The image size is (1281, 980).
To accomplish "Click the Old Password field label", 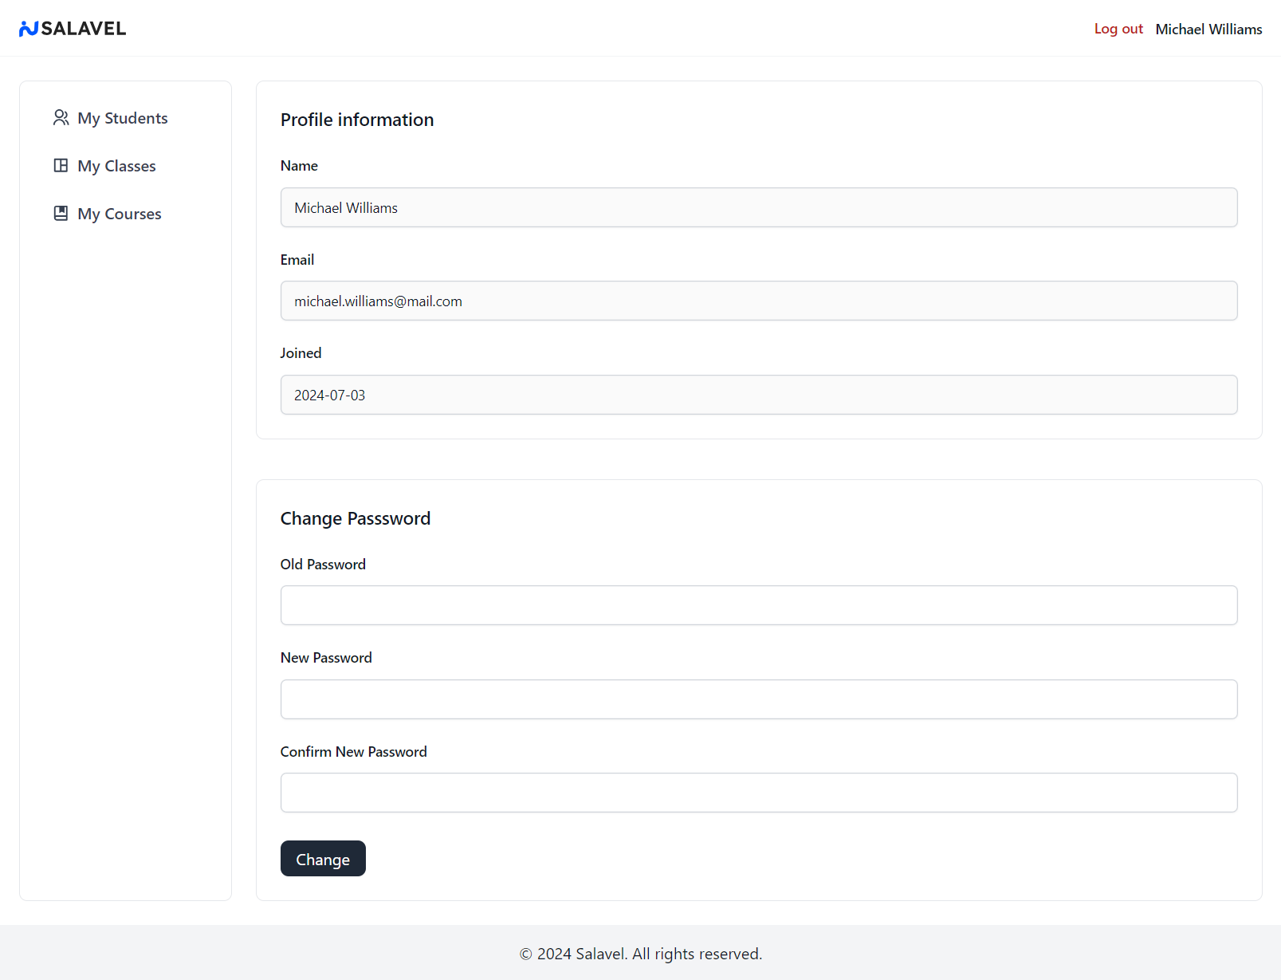I will pyautogui.click(x=323, y=565).
